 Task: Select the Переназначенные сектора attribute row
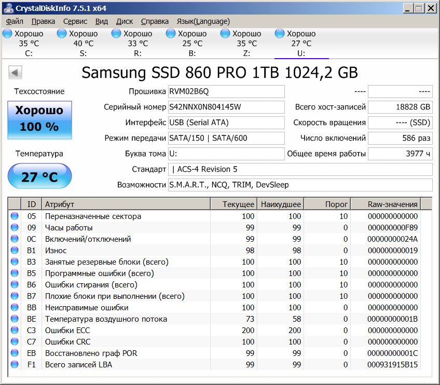point(215,216)
